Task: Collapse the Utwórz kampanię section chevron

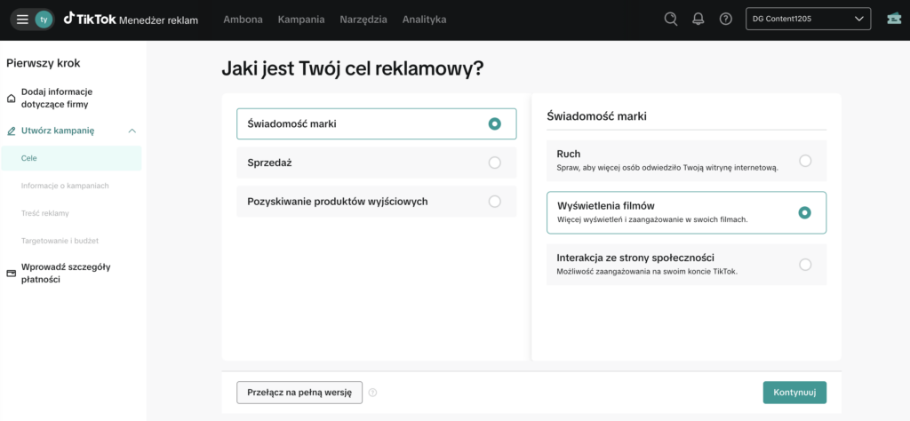Action: [132, 131]
